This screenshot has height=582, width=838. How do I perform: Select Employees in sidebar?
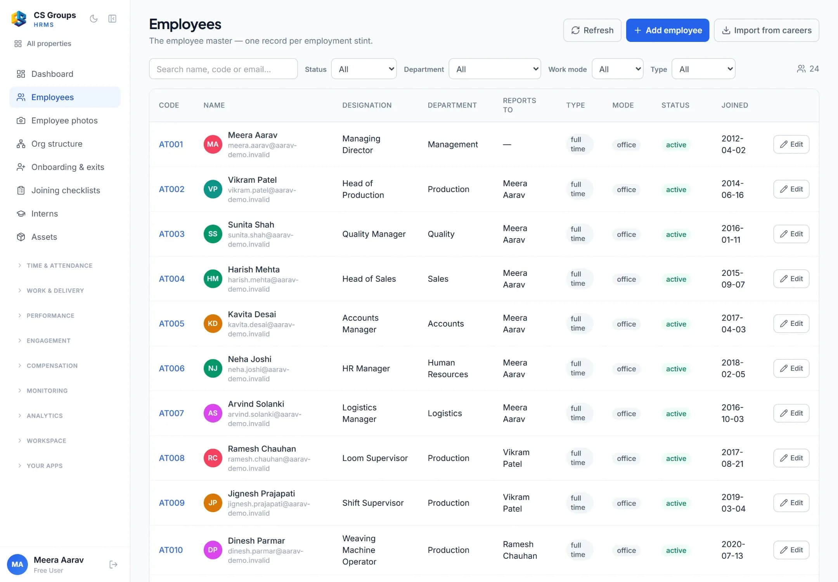click(x=65, y=97)
